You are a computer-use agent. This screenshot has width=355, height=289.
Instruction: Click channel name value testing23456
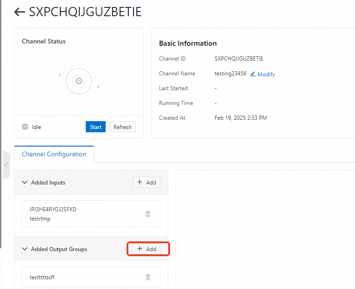pyautogui.click(x=230, y=74)
